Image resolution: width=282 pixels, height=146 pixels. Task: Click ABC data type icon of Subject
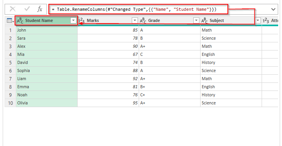point(204,21)
